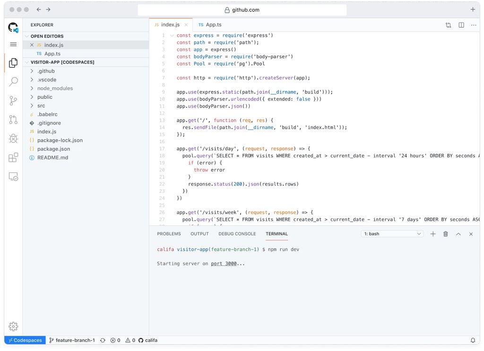Click the github.com address bar
This screenshot has height=351, width=484.
point(242,10)
